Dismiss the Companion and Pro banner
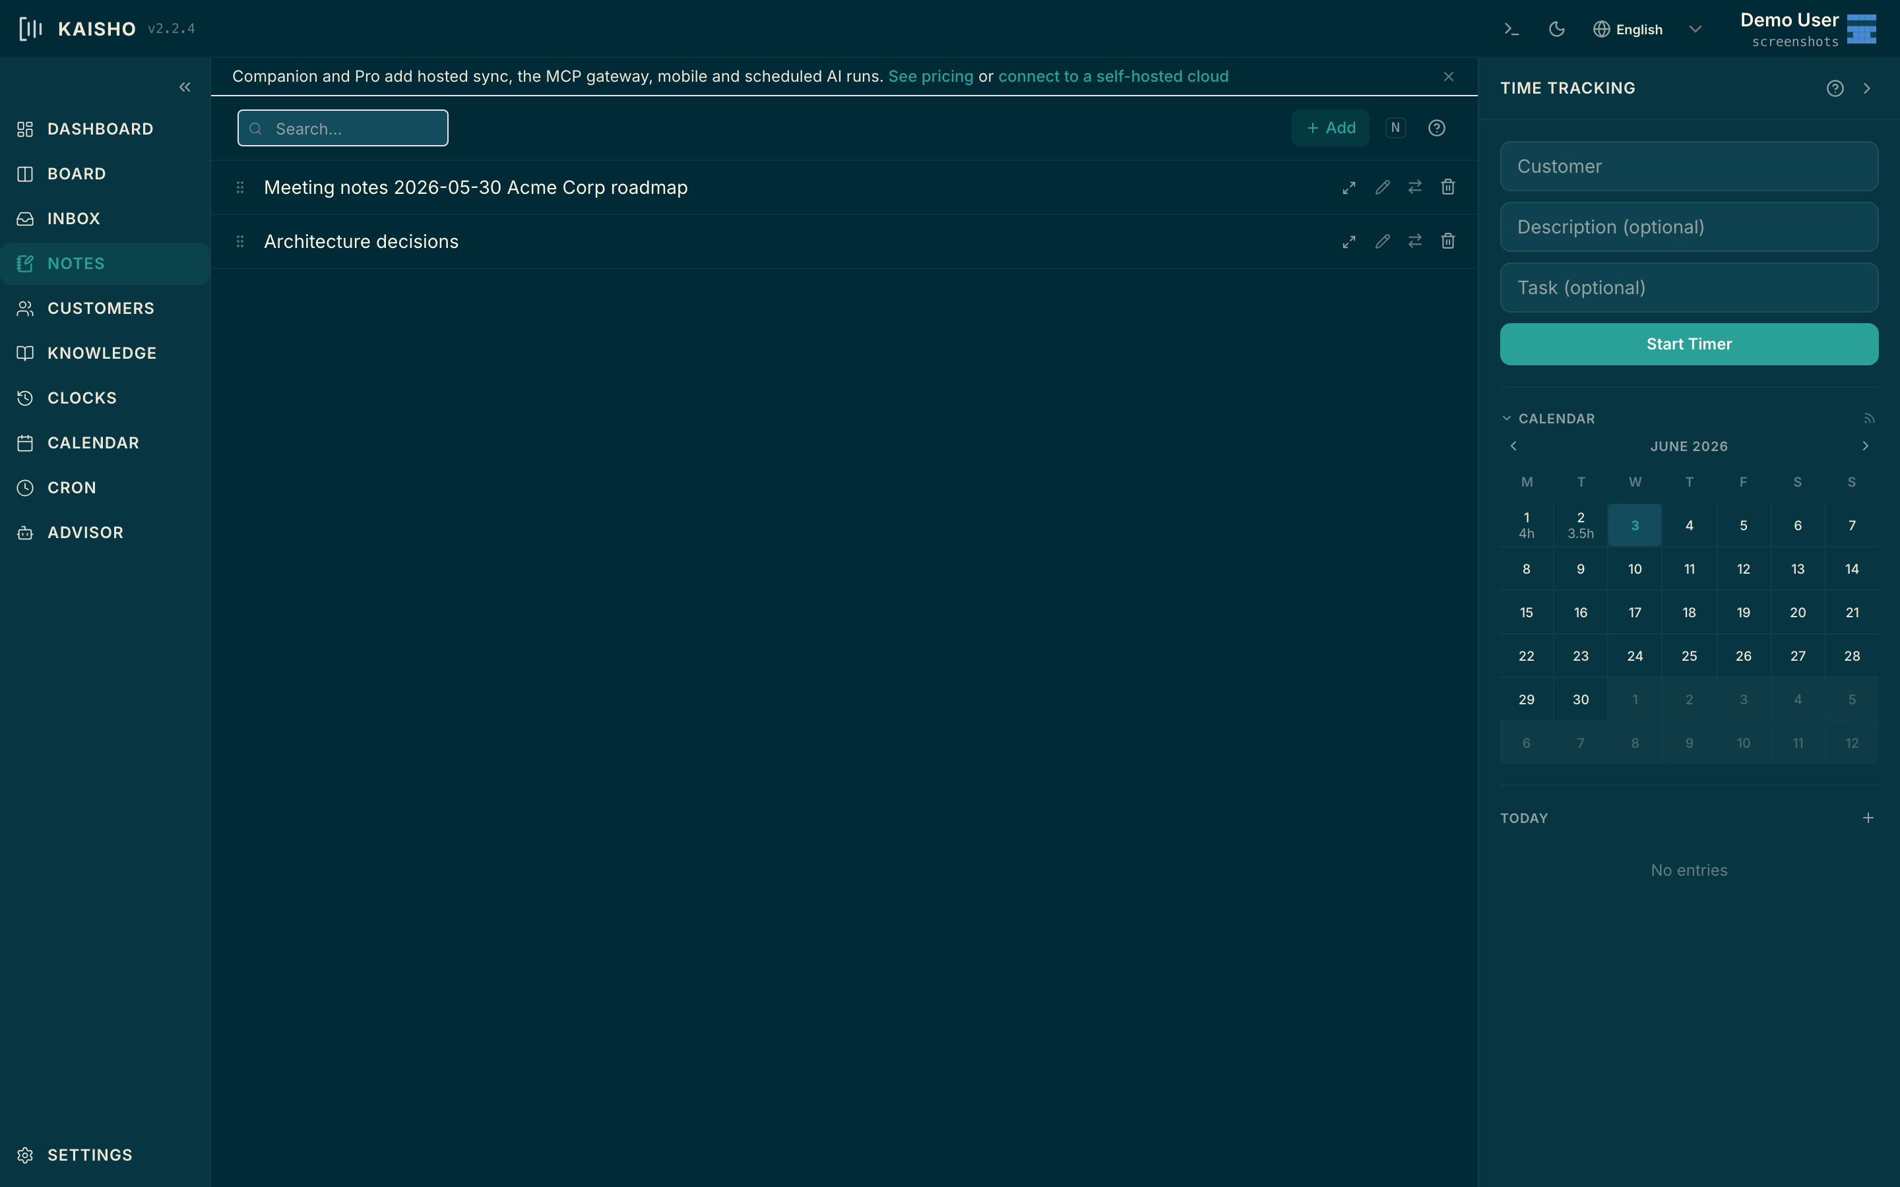 (1449, 76)
